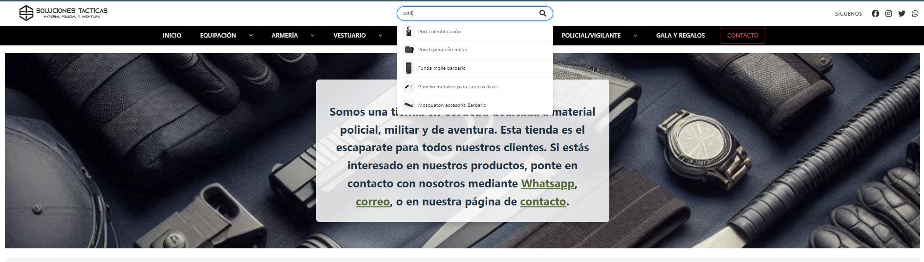924x262 pixels.
Task: Open the Twitter social icon
Action: click(902, 14)
